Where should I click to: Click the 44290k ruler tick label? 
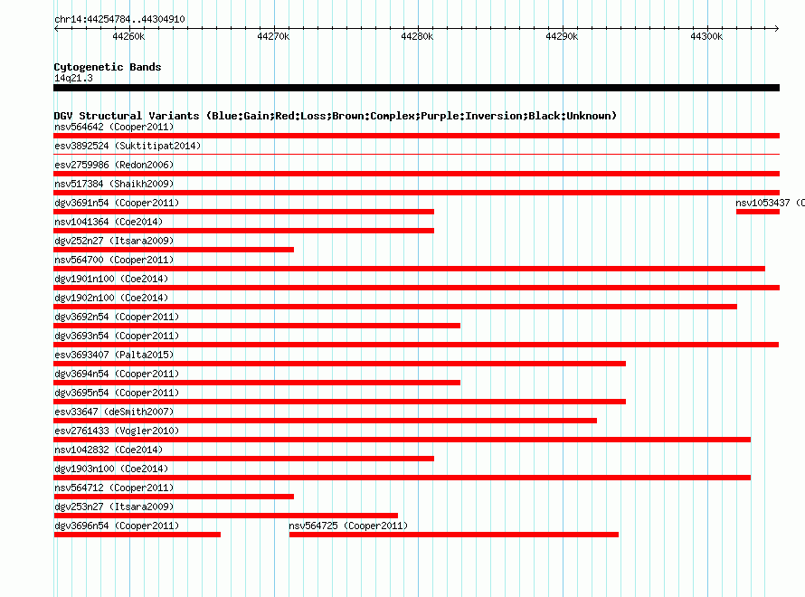[x=563, y=36]
